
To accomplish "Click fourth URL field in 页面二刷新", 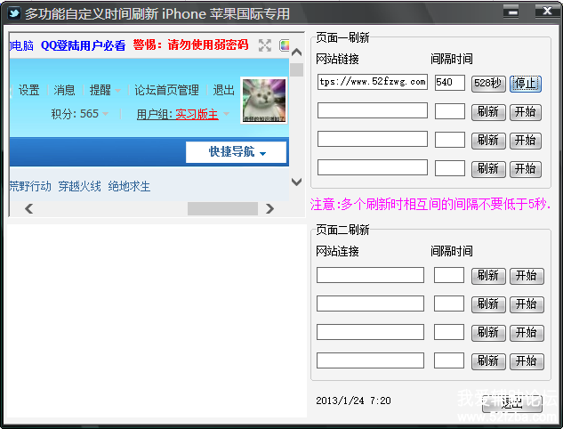I will pyautogui.click(x=370, y=360).
